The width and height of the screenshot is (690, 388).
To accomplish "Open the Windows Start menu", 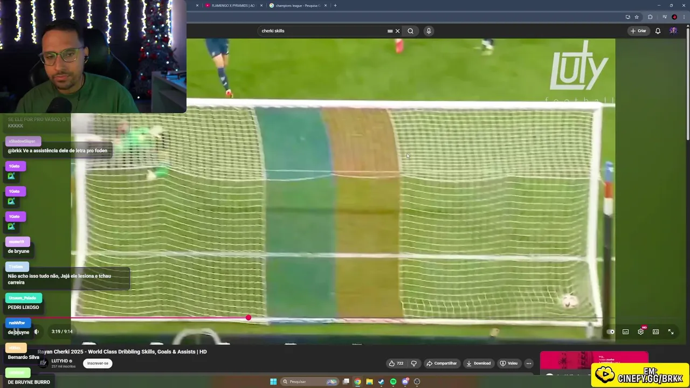I will 273,382.
